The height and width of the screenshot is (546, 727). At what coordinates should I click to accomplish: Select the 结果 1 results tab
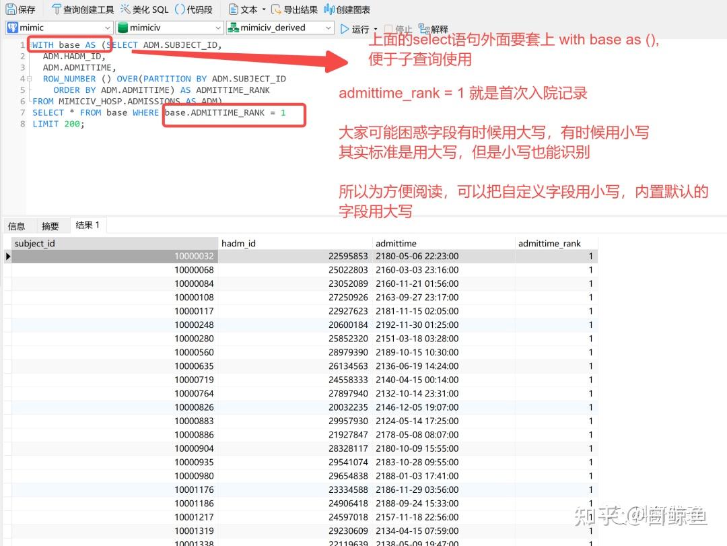pos(88,225)
